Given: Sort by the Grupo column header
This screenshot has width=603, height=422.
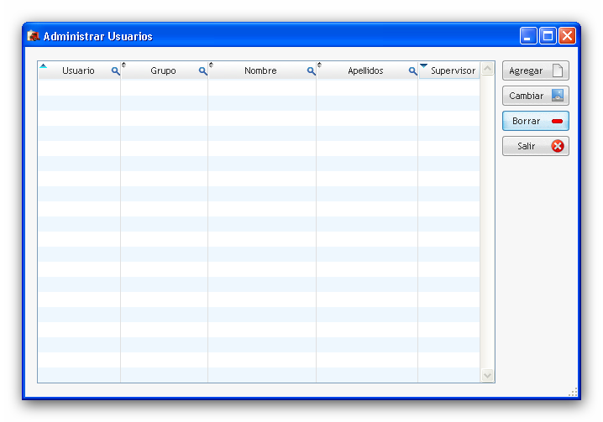Looking at the screenshot, I should coord(163,70).
